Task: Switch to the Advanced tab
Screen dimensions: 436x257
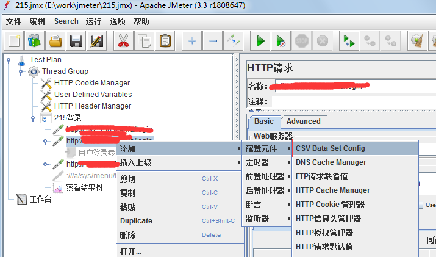Action: point(303,121)
